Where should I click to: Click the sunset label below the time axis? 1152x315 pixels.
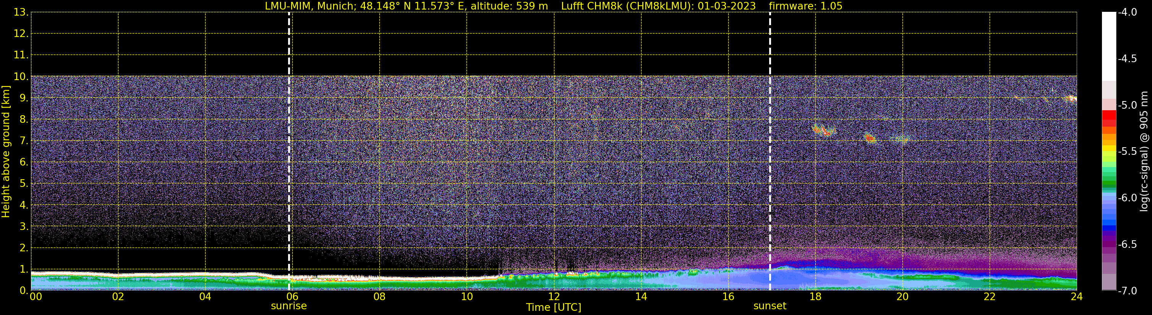coord(770,306)
